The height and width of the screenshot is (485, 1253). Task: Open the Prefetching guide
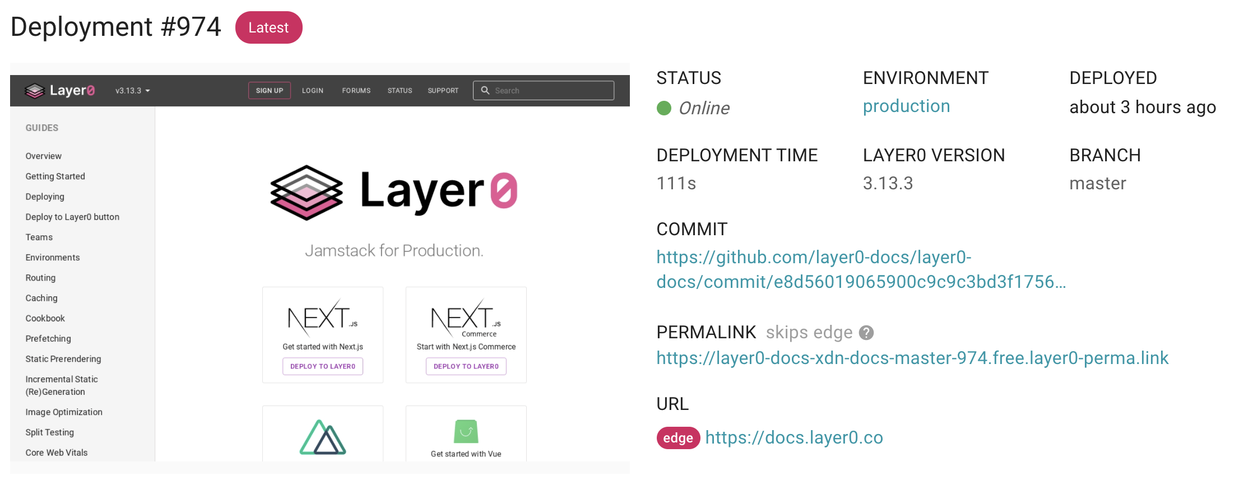(x=48, y=339)
